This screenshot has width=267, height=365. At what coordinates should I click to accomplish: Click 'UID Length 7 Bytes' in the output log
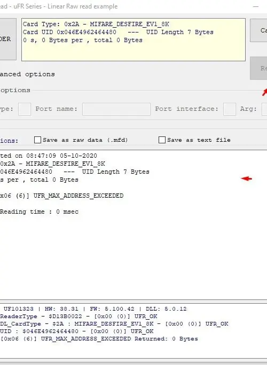coord(116,172)
